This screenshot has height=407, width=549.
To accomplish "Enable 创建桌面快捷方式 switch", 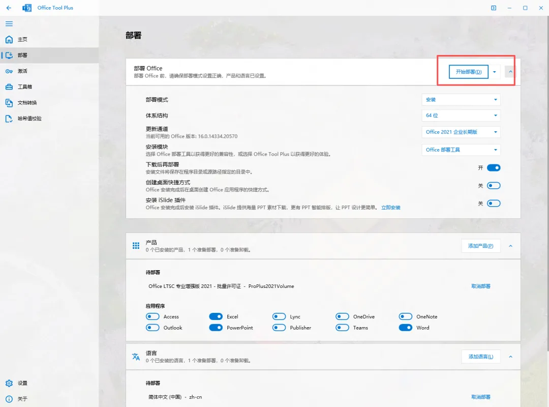I will click(494, 186).
